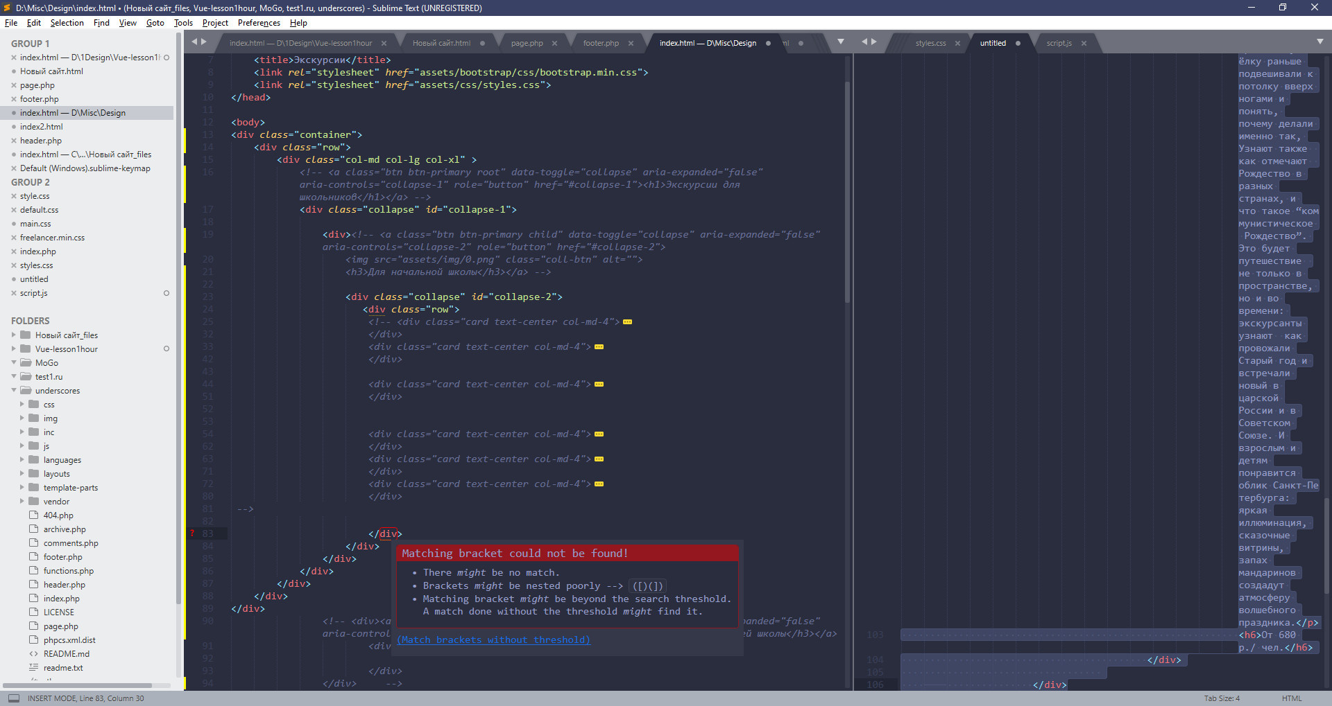Open the Tools menu

(x=183, y=23)
